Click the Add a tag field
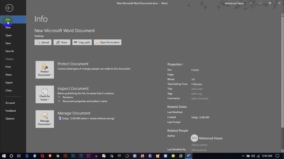Image resolution: width=284 pixels, height=159 pixels. 197,94
